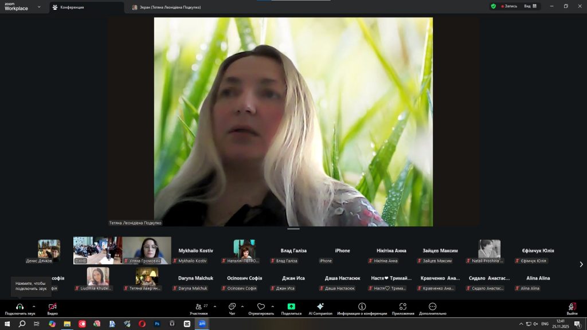Click the More options ellipsis icon
Screen dimensions: 587x330
433,307
